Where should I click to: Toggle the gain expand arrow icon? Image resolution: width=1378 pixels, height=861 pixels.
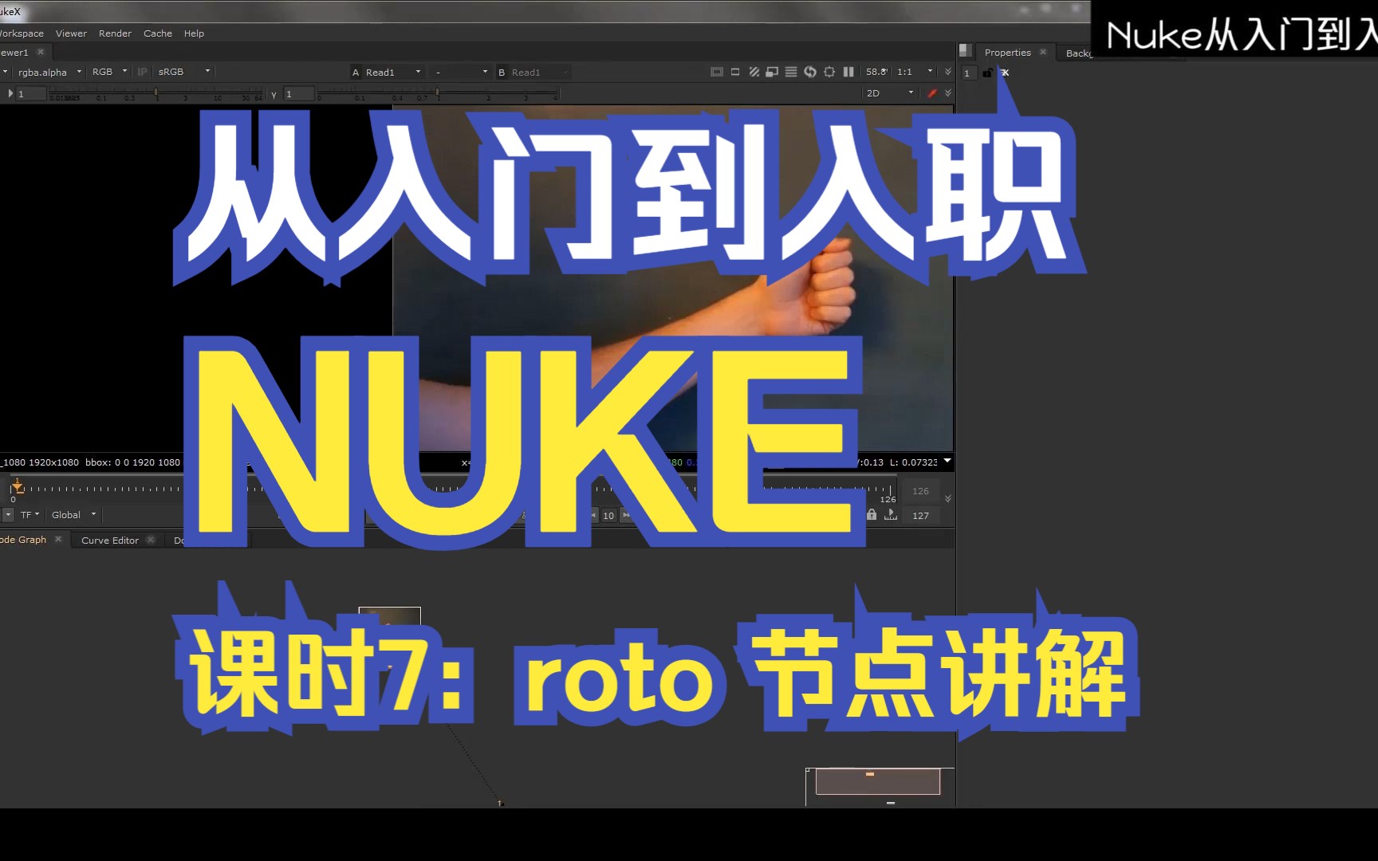tap(10, 93)
